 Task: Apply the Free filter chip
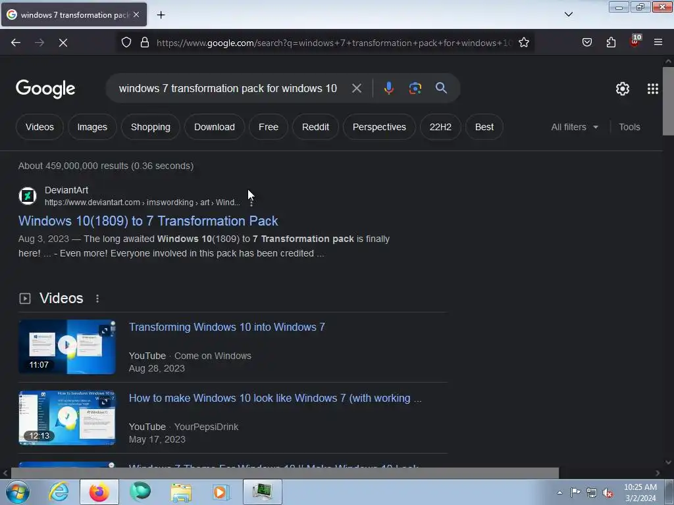[269, 127]
